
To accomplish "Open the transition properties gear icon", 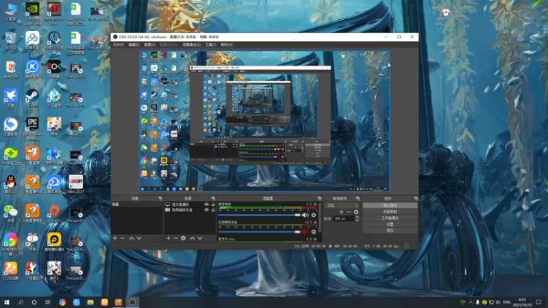I will [356, 212].
